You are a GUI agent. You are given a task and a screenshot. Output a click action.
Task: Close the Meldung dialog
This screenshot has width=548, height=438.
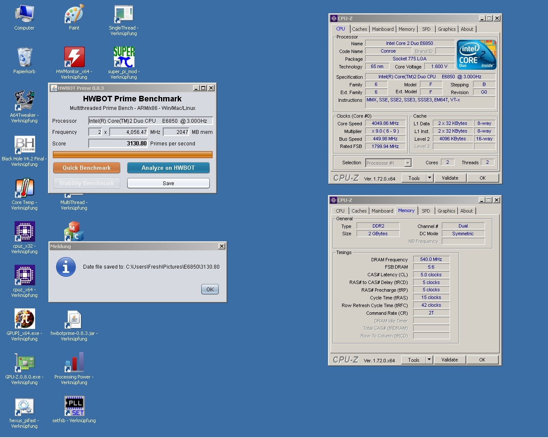click(x=222, y=246)
